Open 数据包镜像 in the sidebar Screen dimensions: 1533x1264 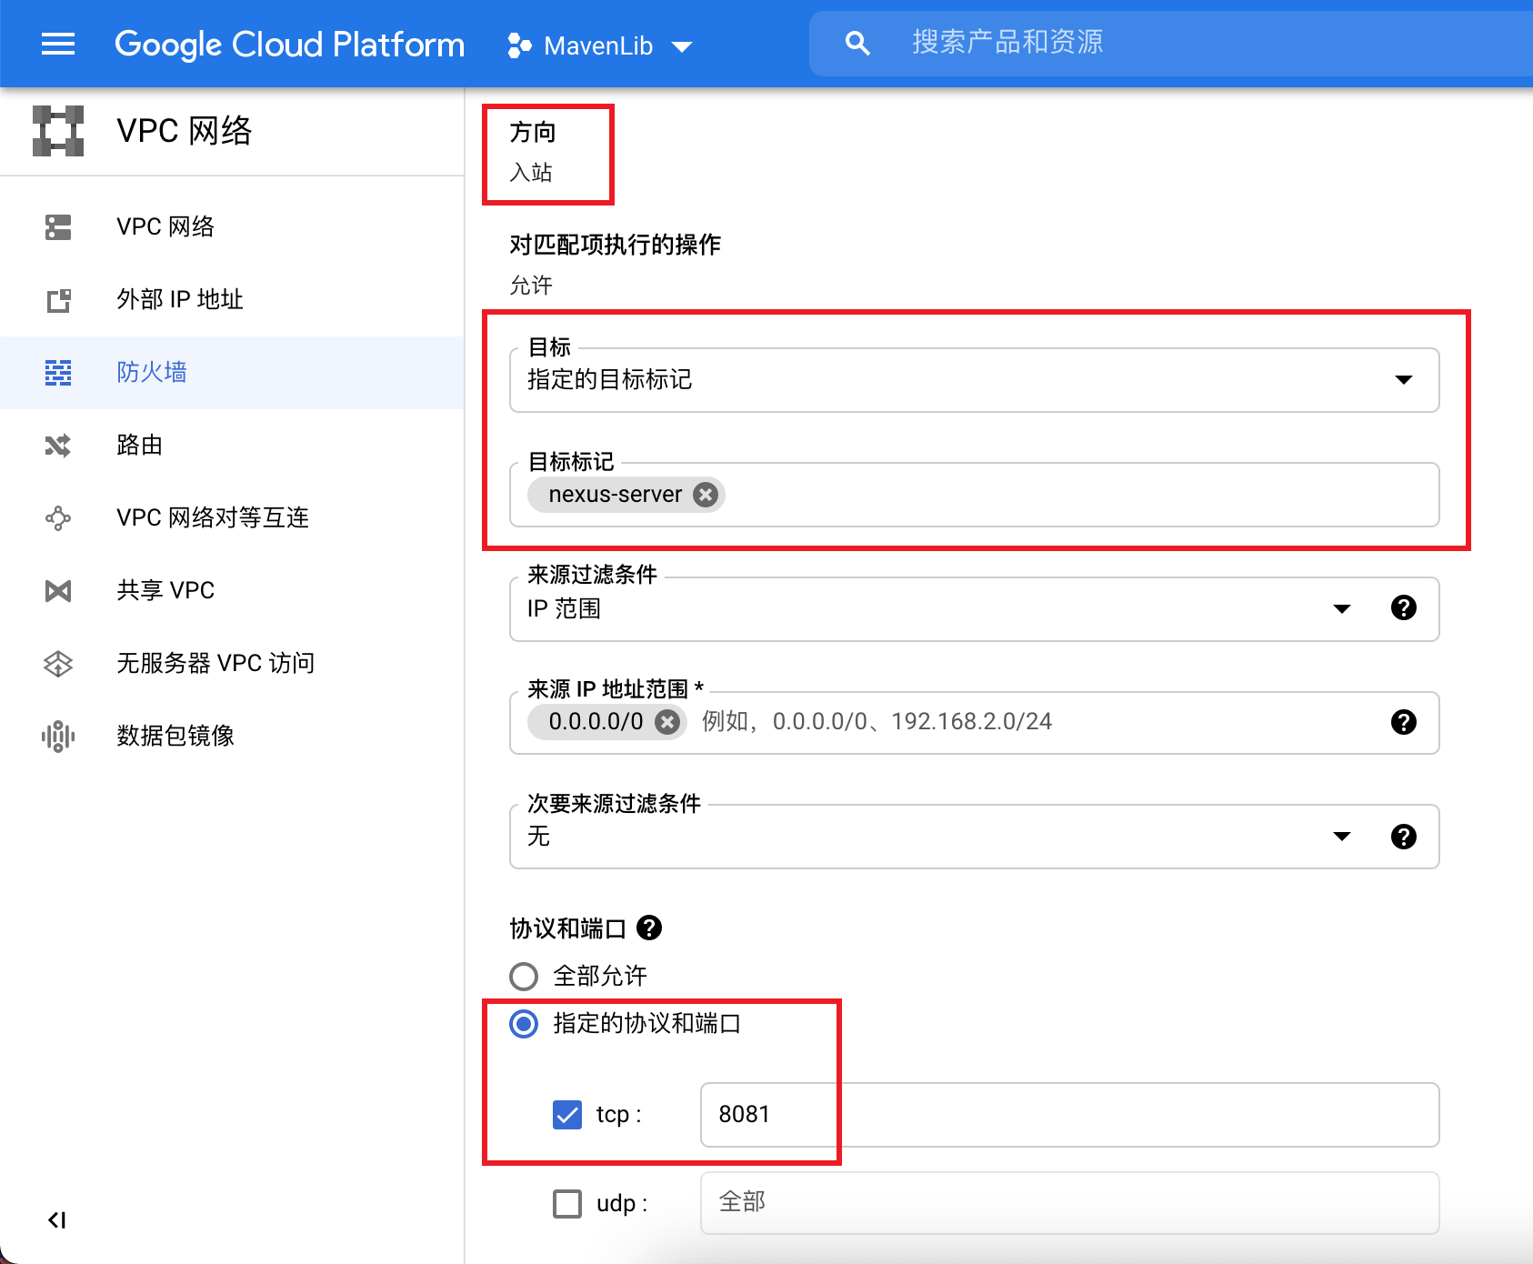pyautogui.click(x=232, y=736)
